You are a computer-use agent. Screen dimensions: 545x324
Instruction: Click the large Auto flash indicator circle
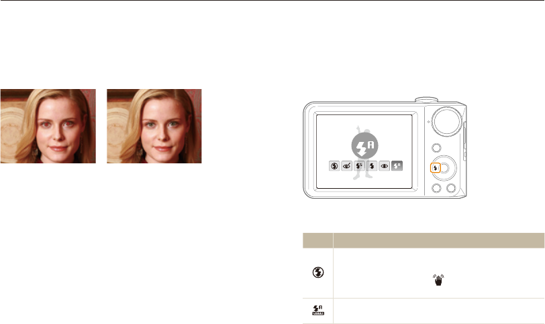pyautogui.click(x=364, y=145)
